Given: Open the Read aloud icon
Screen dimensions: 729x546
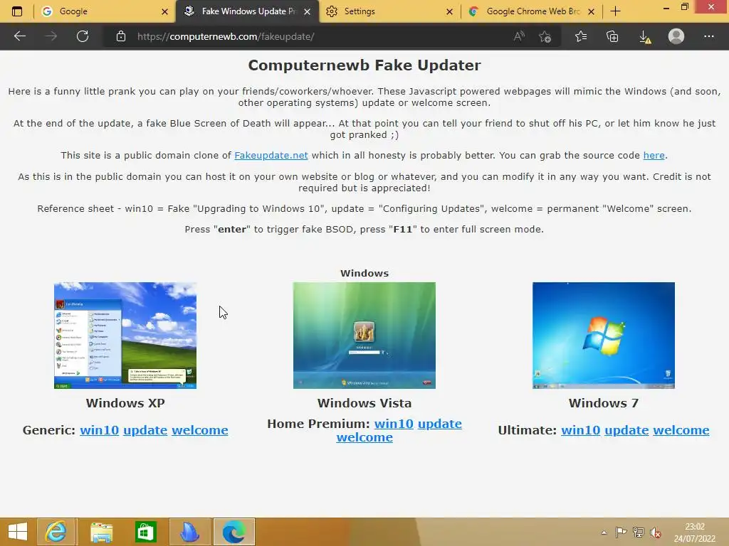Looking at the screenshot, I should [x=519, y=36].
